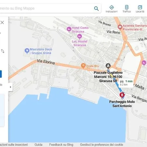Image resolution: width=147 pixels, height=147 pixels.
Task: Open Indicazioni directions
Action: pos(112,9)
